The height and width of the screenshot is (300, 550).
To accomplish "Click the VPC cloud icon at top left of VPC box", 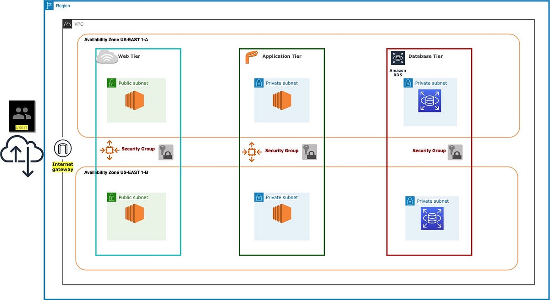I will coord(67,24).
